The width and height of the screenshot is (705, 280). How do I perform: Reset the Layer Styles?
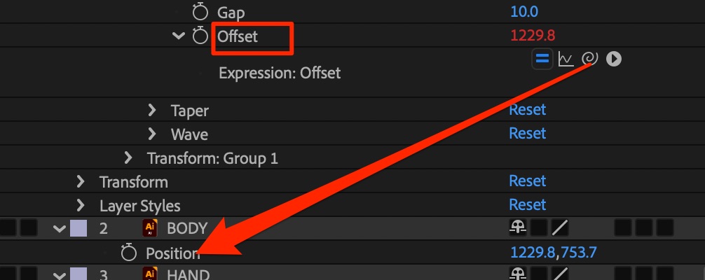click(x=527, y=204)
